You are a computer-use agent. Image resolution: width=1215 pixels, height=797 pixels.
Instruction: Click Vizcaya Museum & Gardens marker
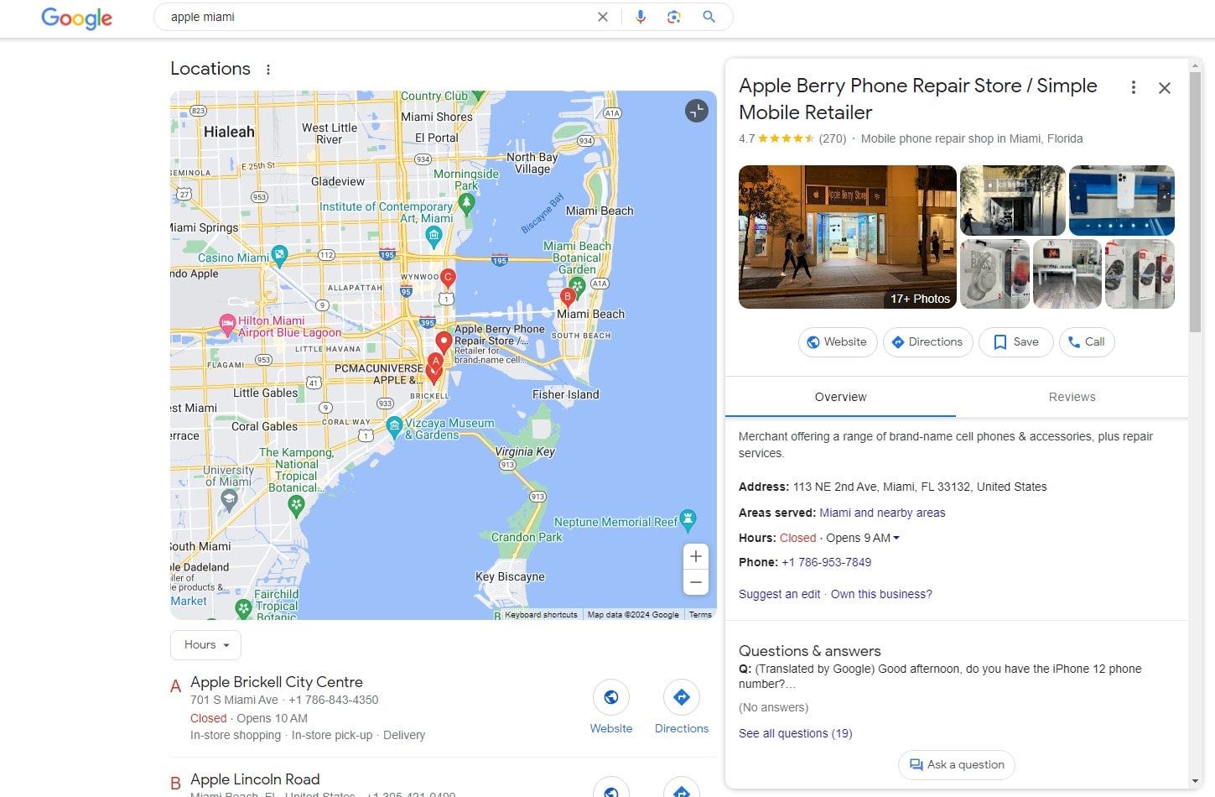[x=394, y=428]
